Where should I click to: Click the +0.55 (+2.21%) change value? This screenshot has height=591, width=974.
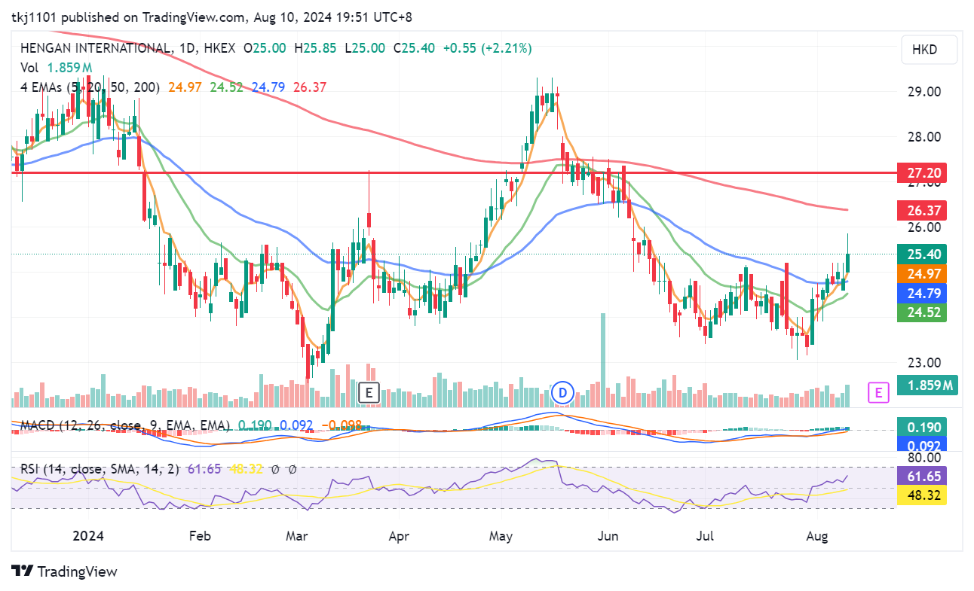pyautogui.click(x=487, y=48)
